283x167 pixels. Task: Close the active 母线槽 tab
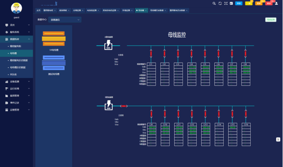pos(146,11)
